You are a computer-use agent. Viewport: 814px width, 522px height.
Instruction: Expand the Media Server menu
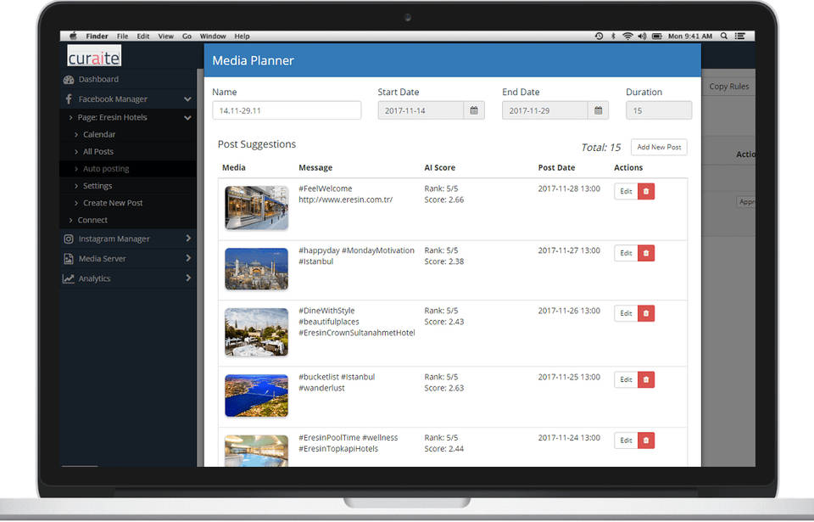pyautogui.click(x=187, y=259)
